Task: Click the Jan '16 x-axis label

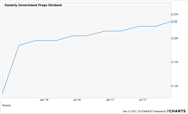Action: pyautogui.click(x=44, y=100)
